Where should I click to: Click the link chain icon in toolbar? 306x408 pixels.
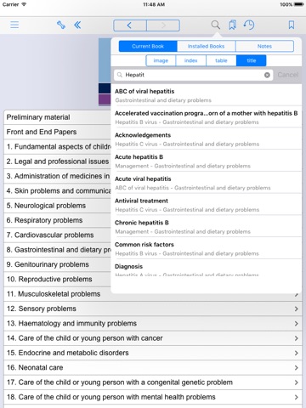point(61,25)
